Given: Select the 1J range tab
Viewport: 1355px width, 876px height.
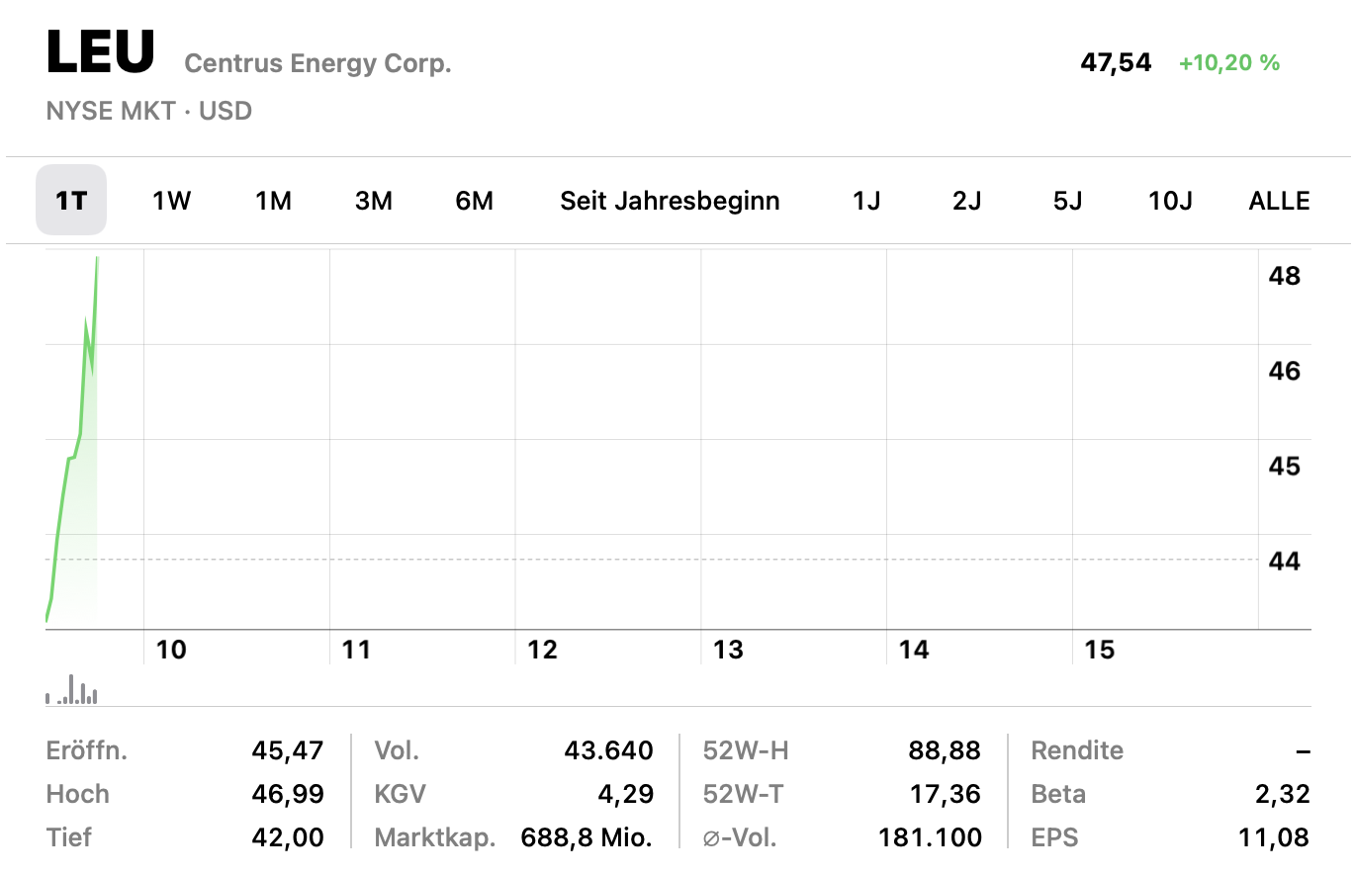Looking at the screenshot, I should 866,201.
